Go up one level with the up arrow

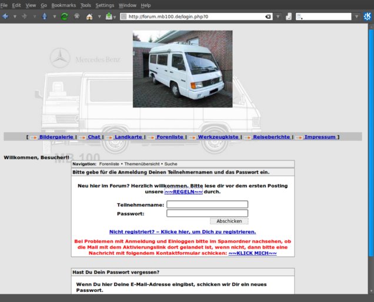click(x=44, y=16)
